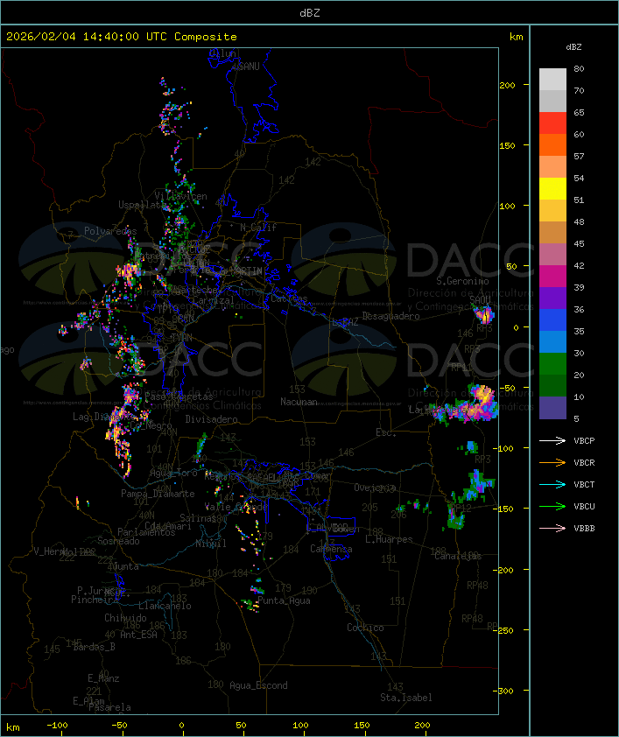The height and width of the screenshot is (737, 619).
Task: Pick the slate swatch at the legend bottom
Action: 552,408
